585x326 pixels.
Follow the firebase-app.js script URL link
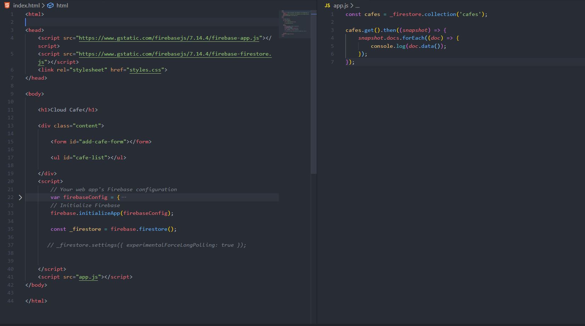169,38
